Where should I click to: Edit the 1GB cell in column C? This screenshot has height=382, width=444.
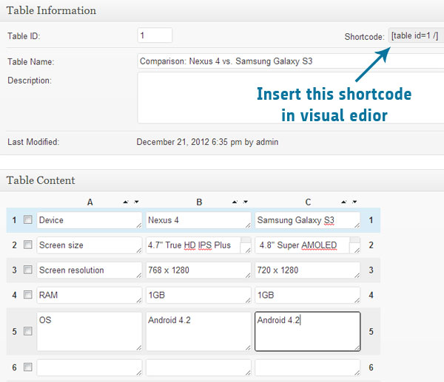point(308,296)
